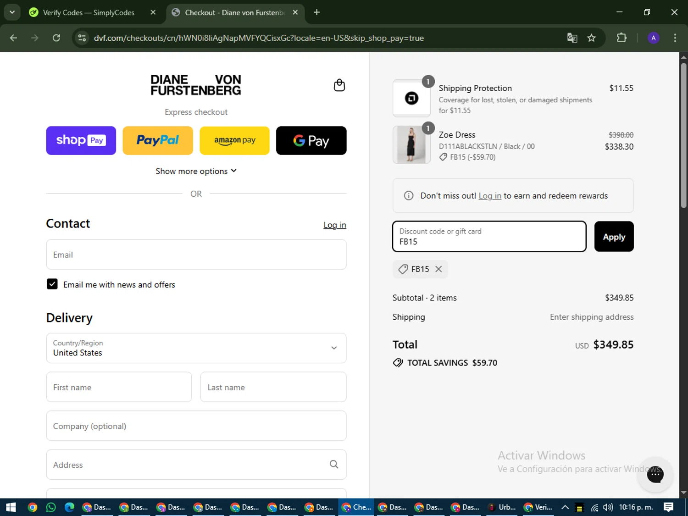
Task: Close the Verify Codes tab
Action: pyautogui.click(x=153, y=12)
